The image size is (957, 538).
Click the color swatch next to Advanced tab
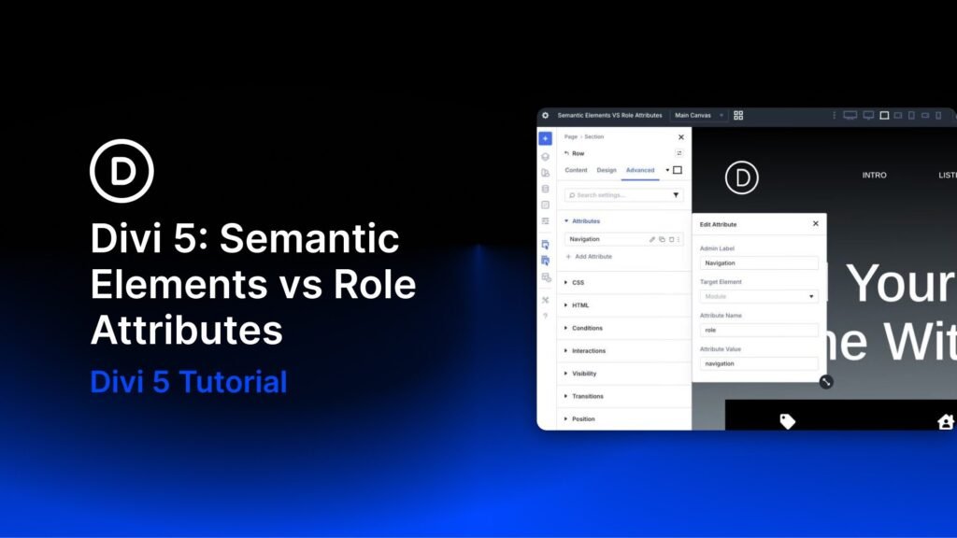(678, 170)
